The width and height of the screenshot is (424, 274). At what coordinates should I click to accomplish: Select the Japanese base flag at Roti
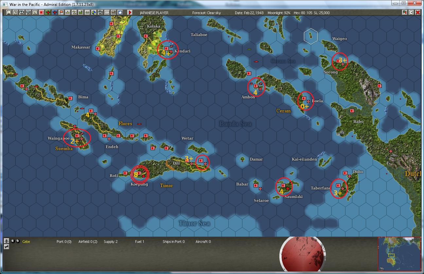(125, 173)
